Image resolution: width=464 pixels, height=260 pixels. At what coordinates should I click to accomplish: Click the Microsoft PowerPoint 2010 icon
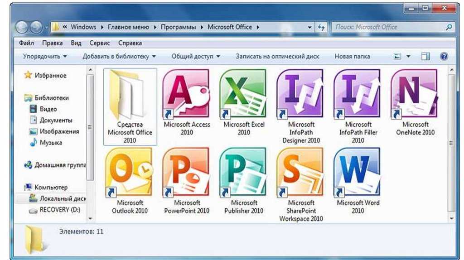[x=186, y=173]
